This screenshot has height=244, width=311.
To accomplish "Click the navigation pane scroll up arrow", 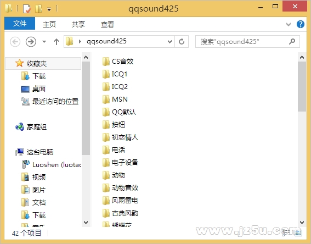I will pyautogui.click(x=86, y=57).
